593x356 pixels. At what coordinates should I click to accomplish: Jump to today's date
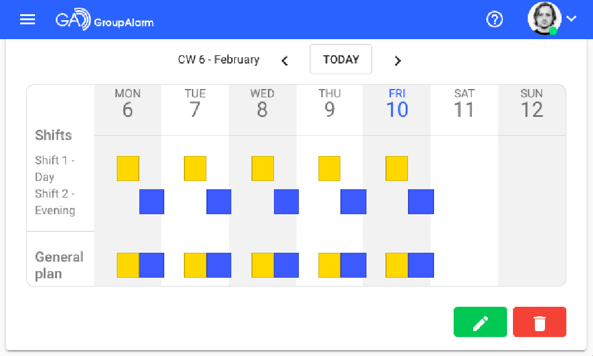[x=341, y=59]
